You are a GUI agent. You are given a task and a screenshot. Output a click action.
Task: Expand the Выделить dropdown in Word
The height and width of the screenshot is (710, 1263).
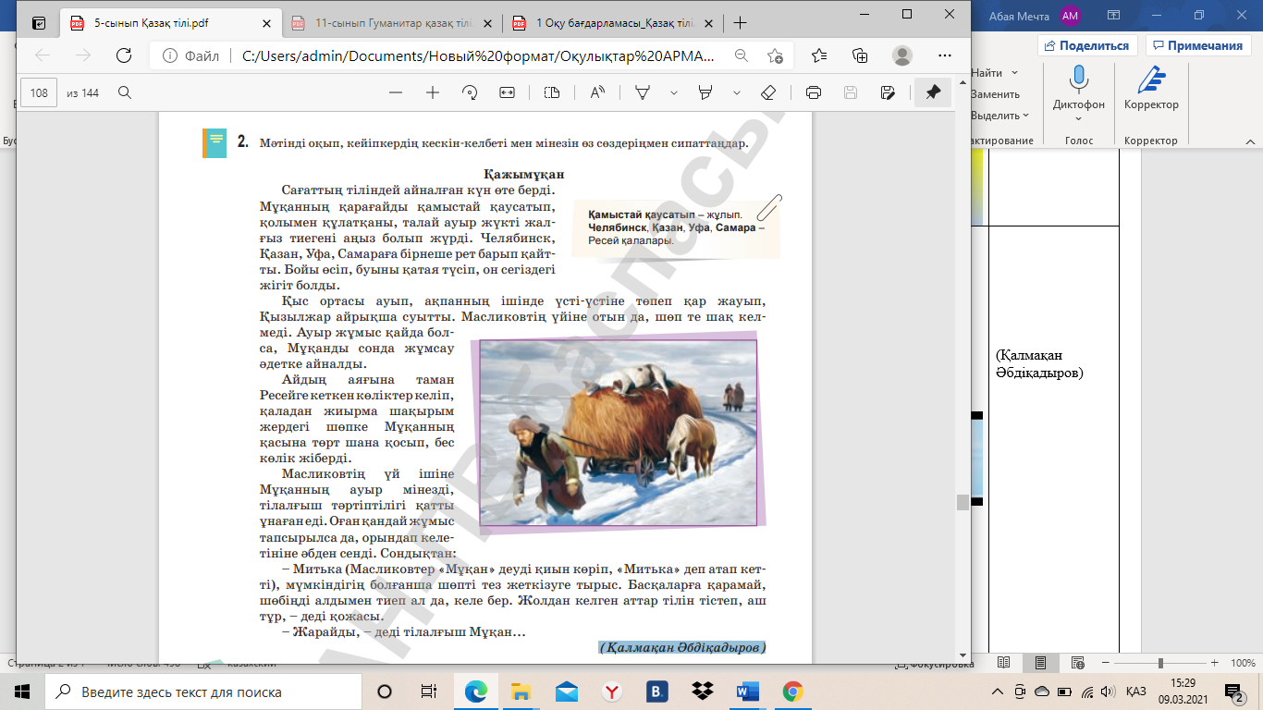pos(1026,116)
